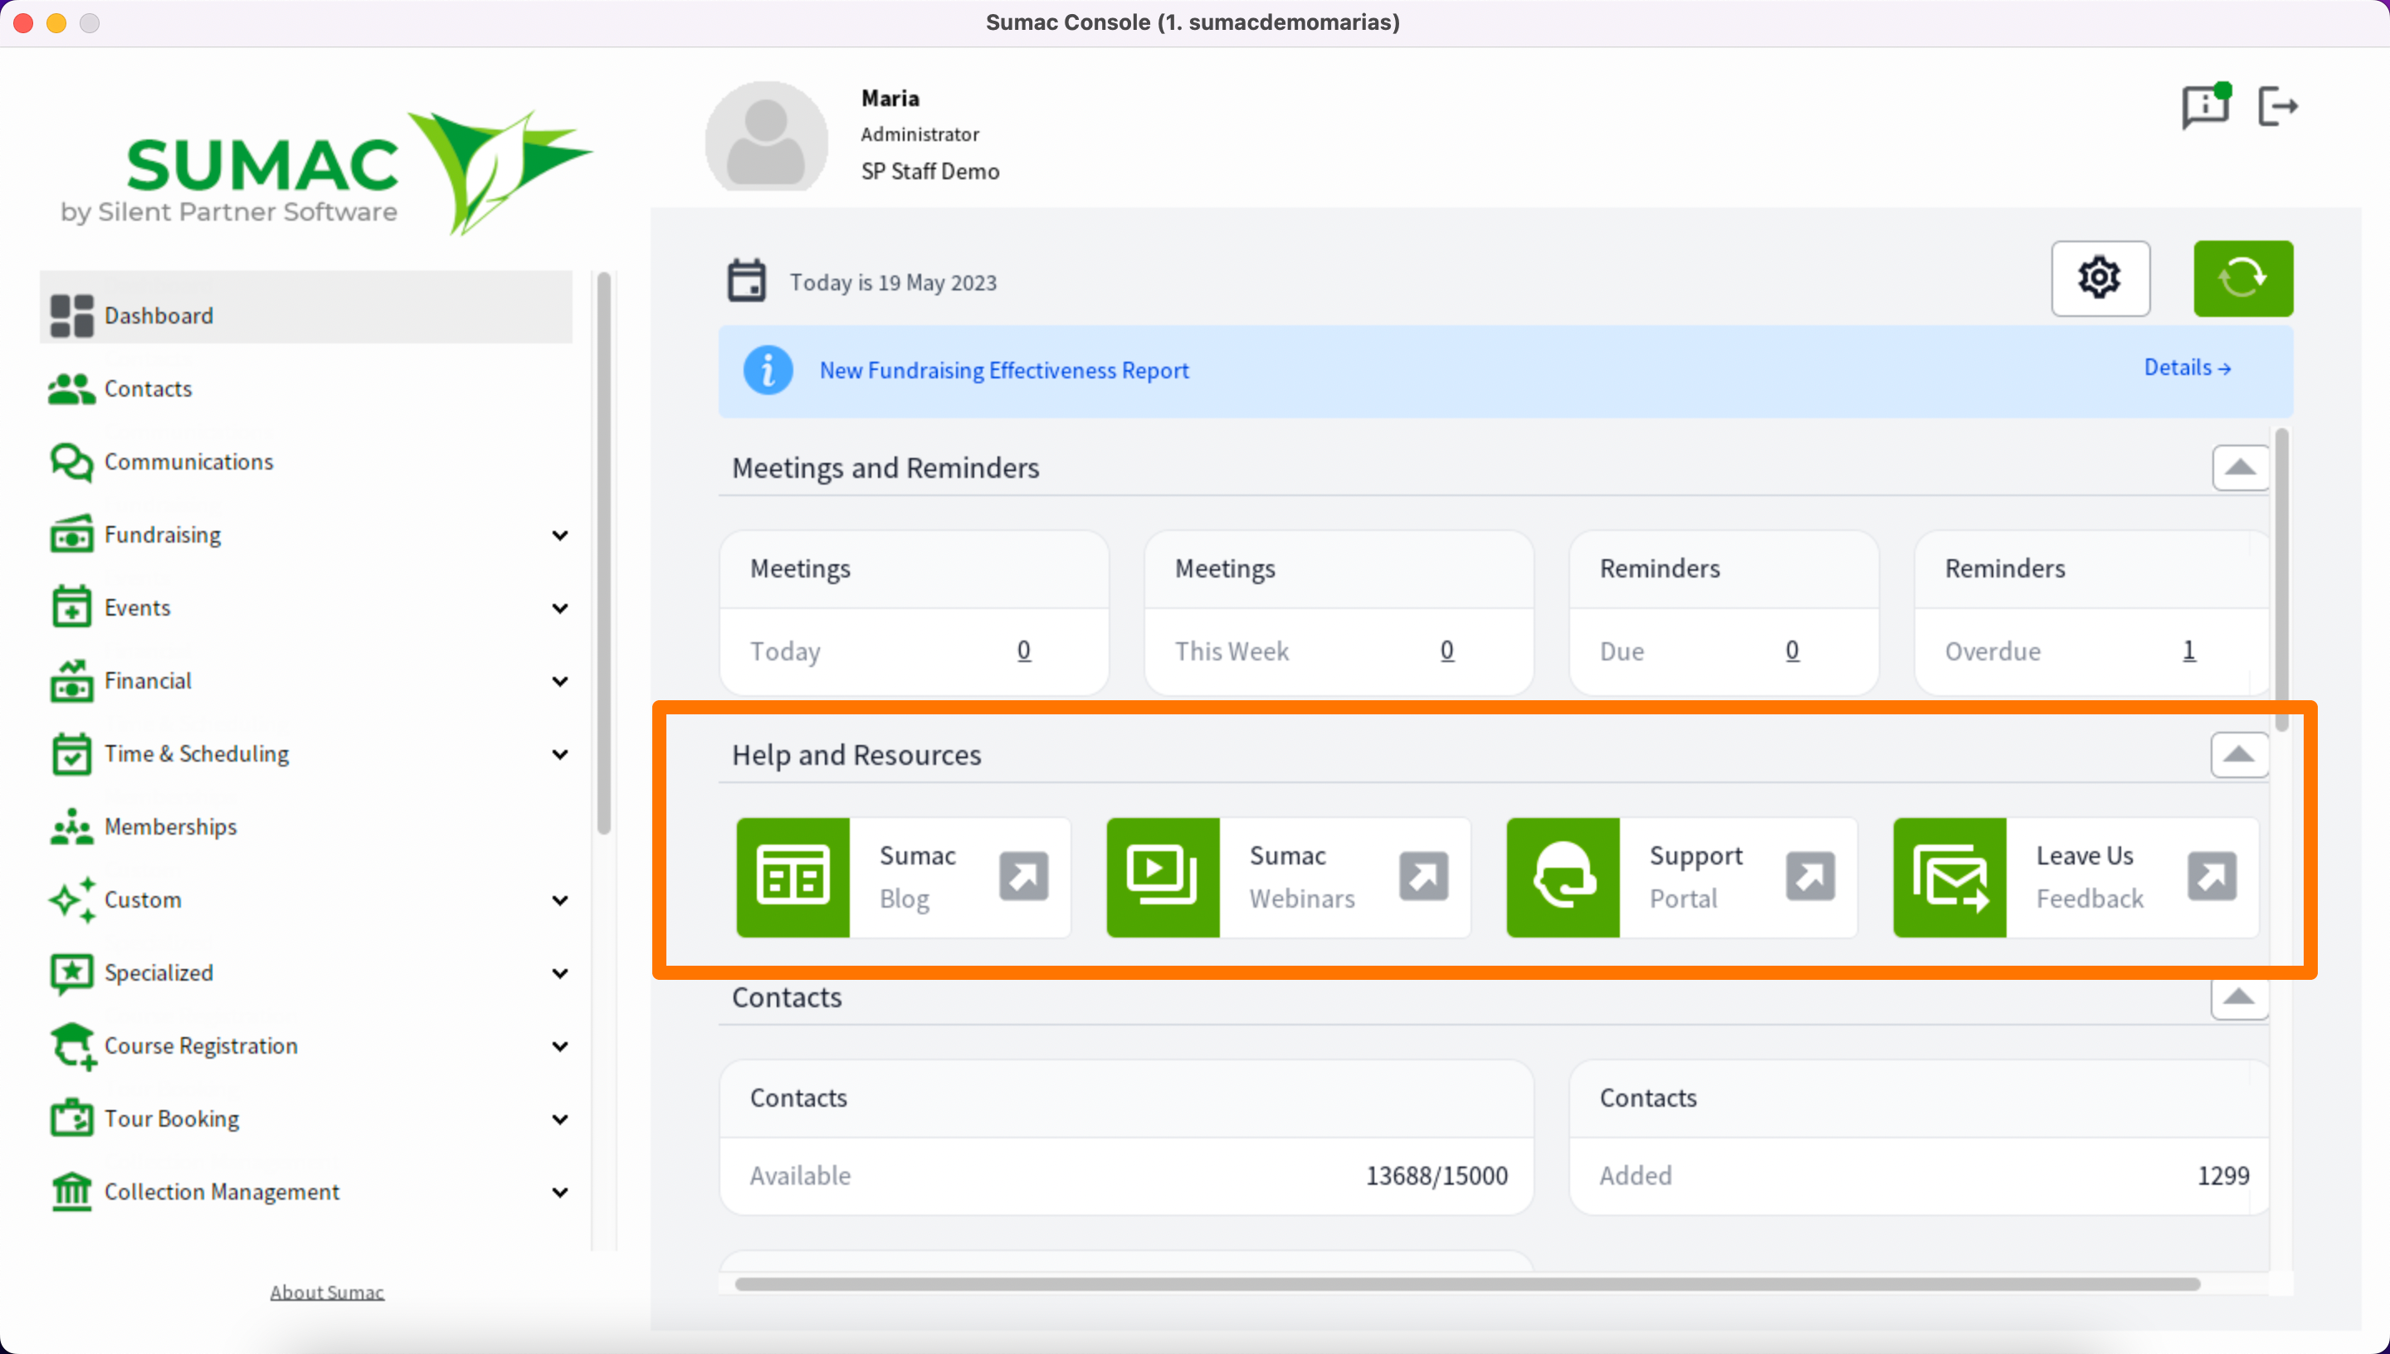This screenshot has height=1354, width=2390.
Task: Click the Custom sparkle icon
Action: (71, 899)
